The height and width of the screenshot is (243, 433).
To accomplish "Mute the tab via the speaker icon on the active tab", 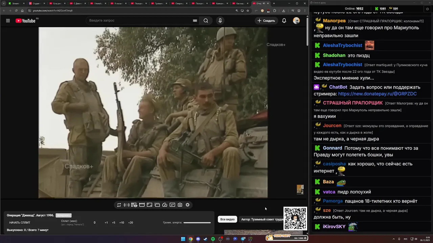I will 264,3.
